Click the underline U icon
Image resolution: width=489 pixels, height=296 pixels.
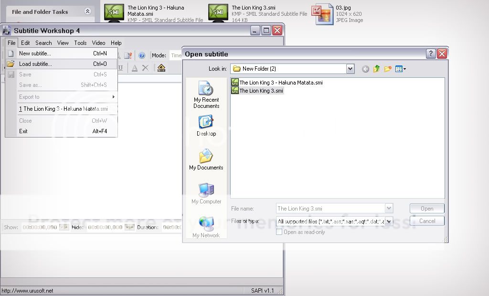pos(120,68)
